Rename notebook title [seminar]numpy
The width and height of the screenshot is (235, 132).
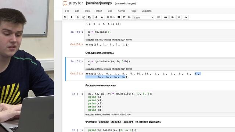99,3
